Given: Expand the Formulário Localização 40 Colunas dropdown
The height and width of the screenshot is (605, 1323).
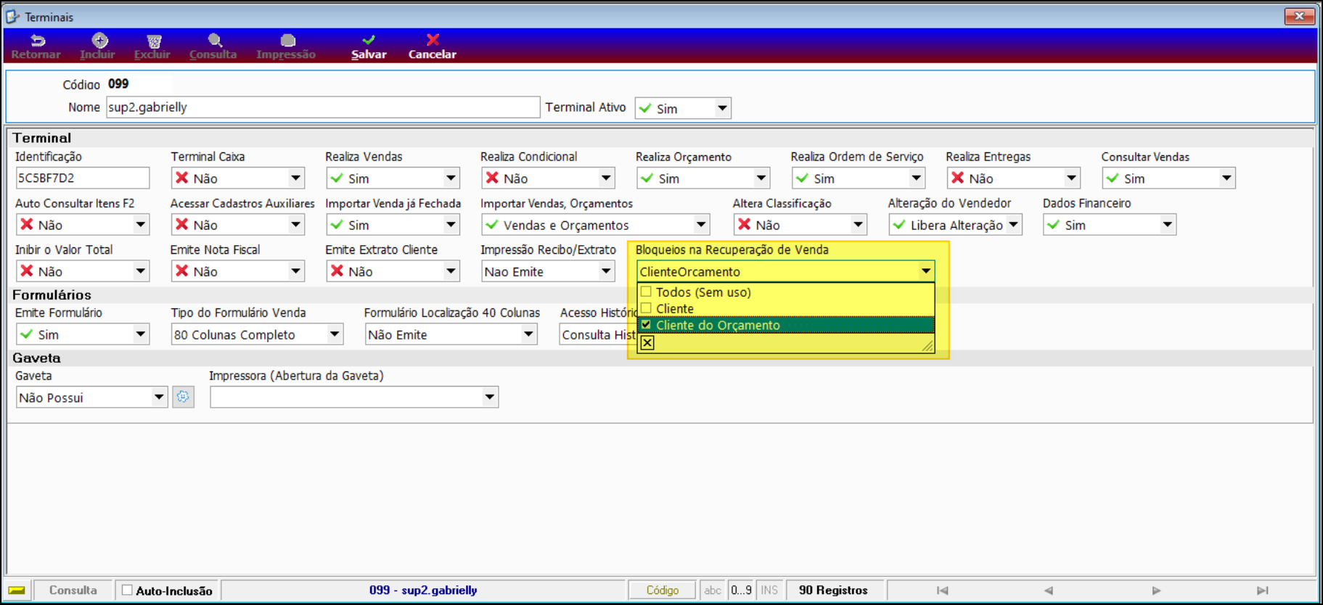Looking at the screenshot, I should pyautogui.click(x=528, y=334).
